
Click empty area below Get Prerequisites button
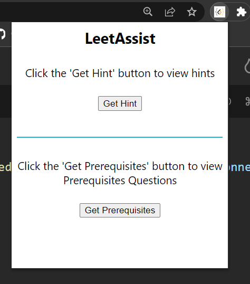tap(120, 243)
